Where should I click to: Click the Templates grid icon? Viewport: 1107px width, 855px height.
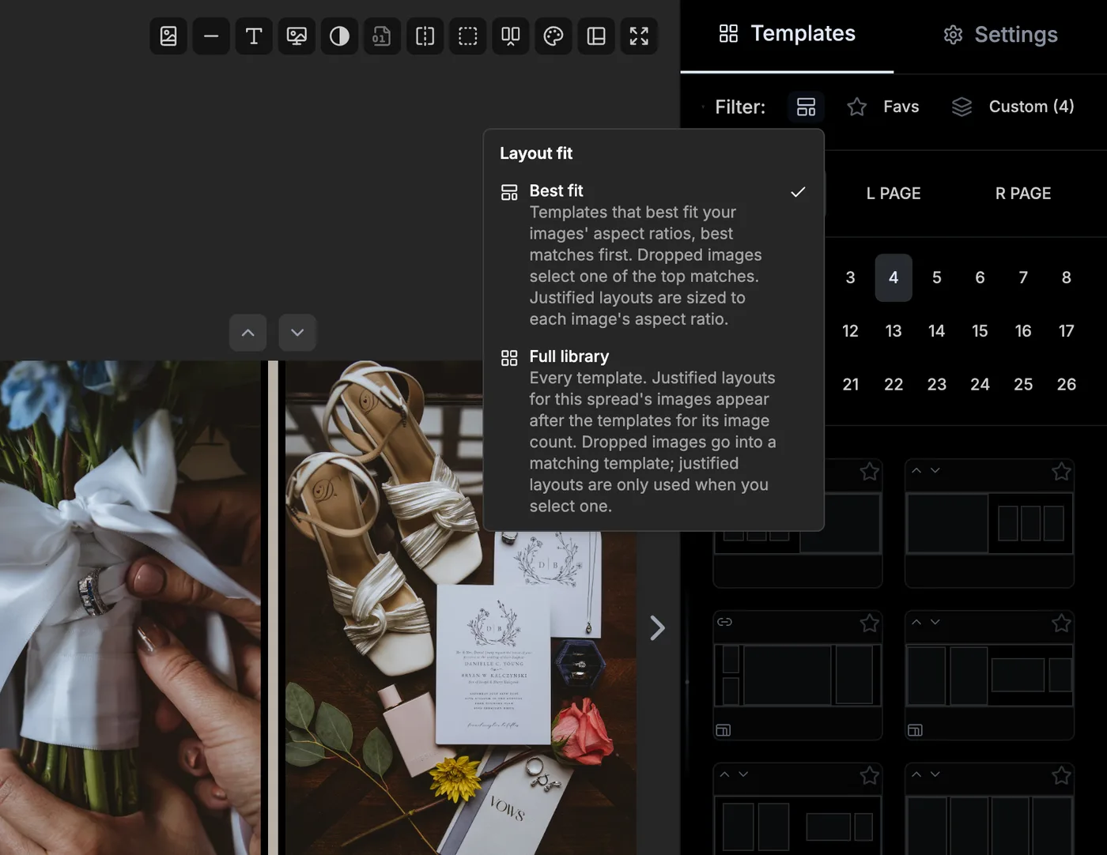tap(728, 33)
